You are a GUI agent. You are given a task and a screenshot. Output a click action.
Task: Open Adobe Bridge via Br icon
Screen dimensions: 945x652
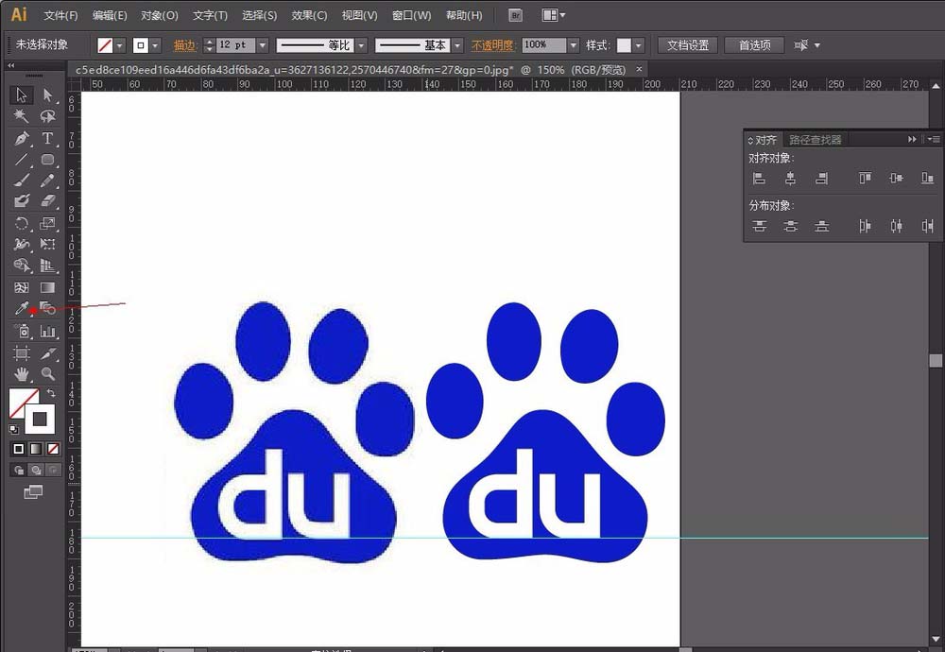515,16
